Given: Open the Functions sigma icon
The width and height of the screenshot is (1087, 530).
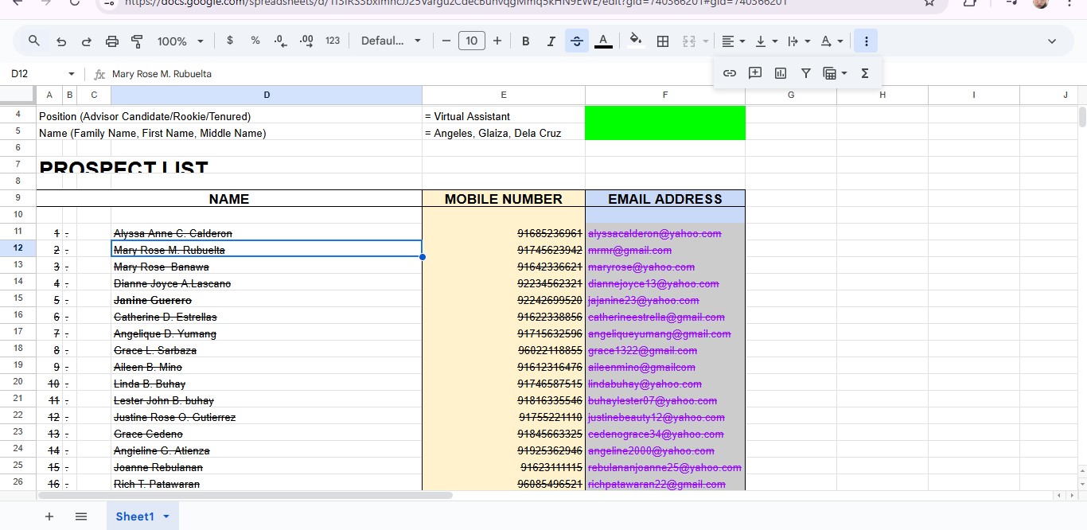Looking at the screenshot, I should [x=865, y=73].
